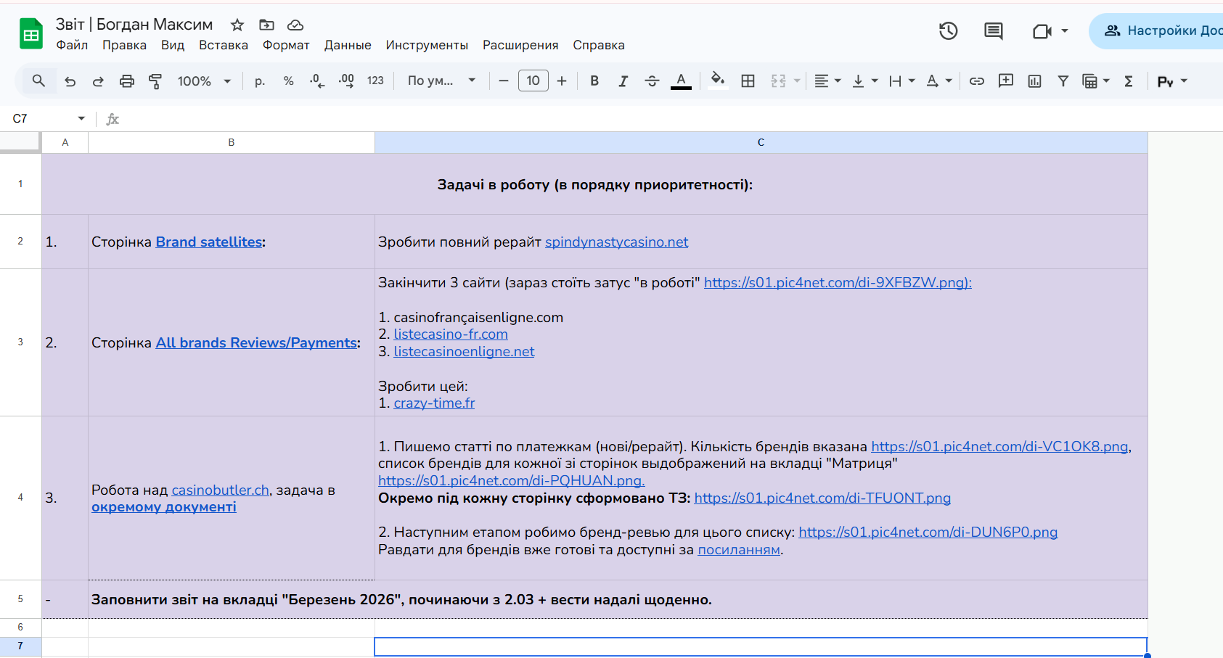Open version history clock icon

point(948,31)
